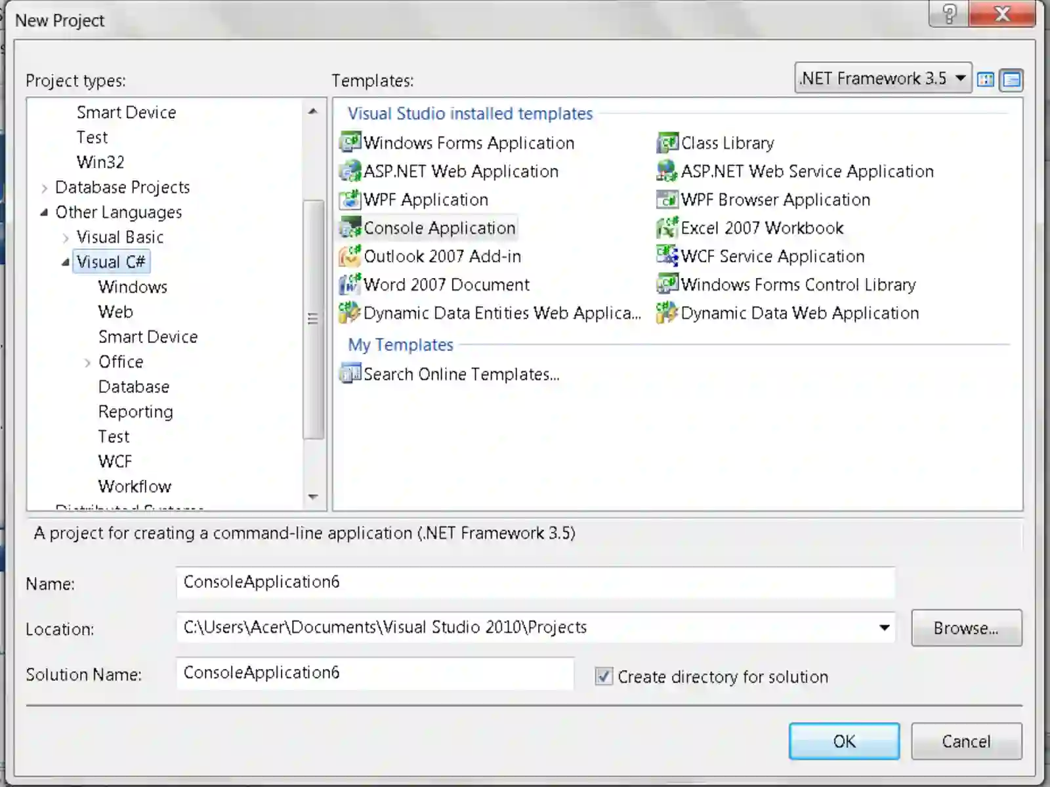Expand the Visual Basic tree node

66,237
